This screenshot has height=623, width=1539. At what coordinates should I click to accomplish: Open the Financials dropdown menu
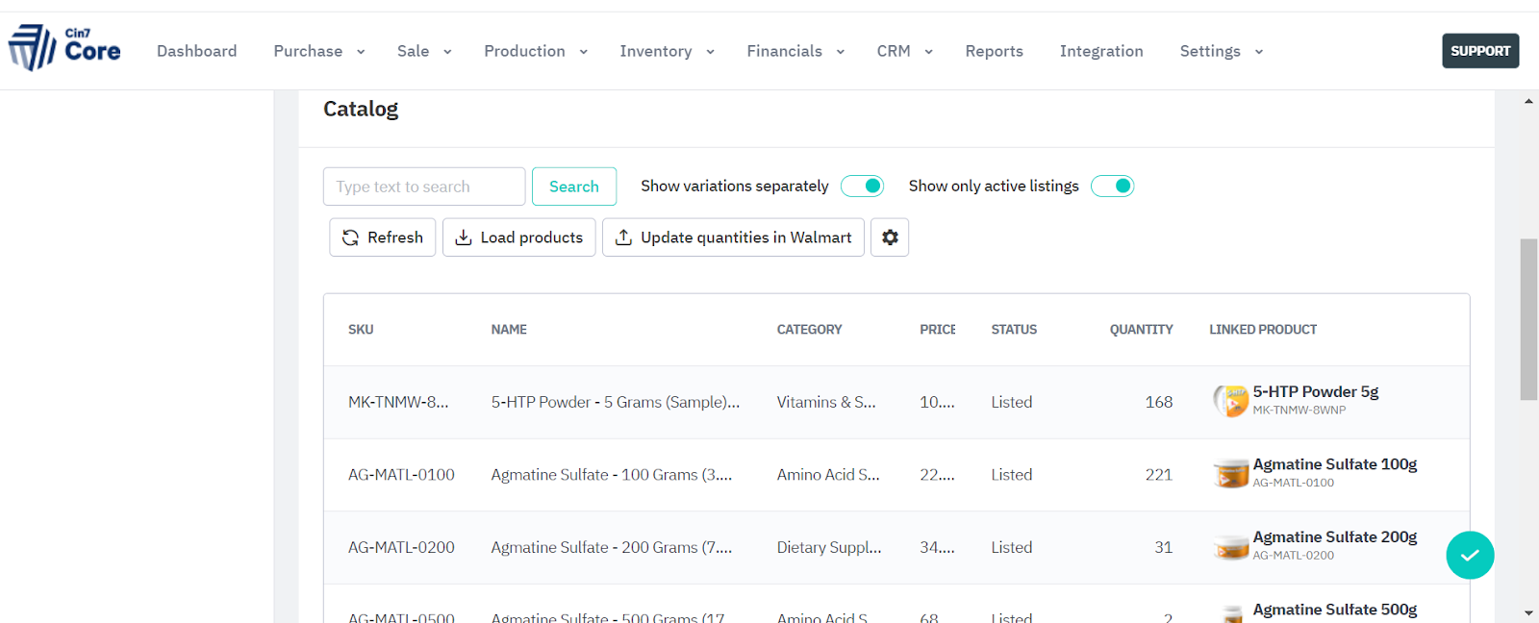795,51
